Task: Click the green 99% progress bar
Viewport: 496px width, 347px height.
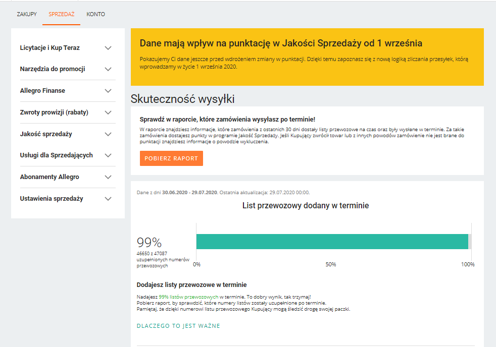Action: [332, 242]
